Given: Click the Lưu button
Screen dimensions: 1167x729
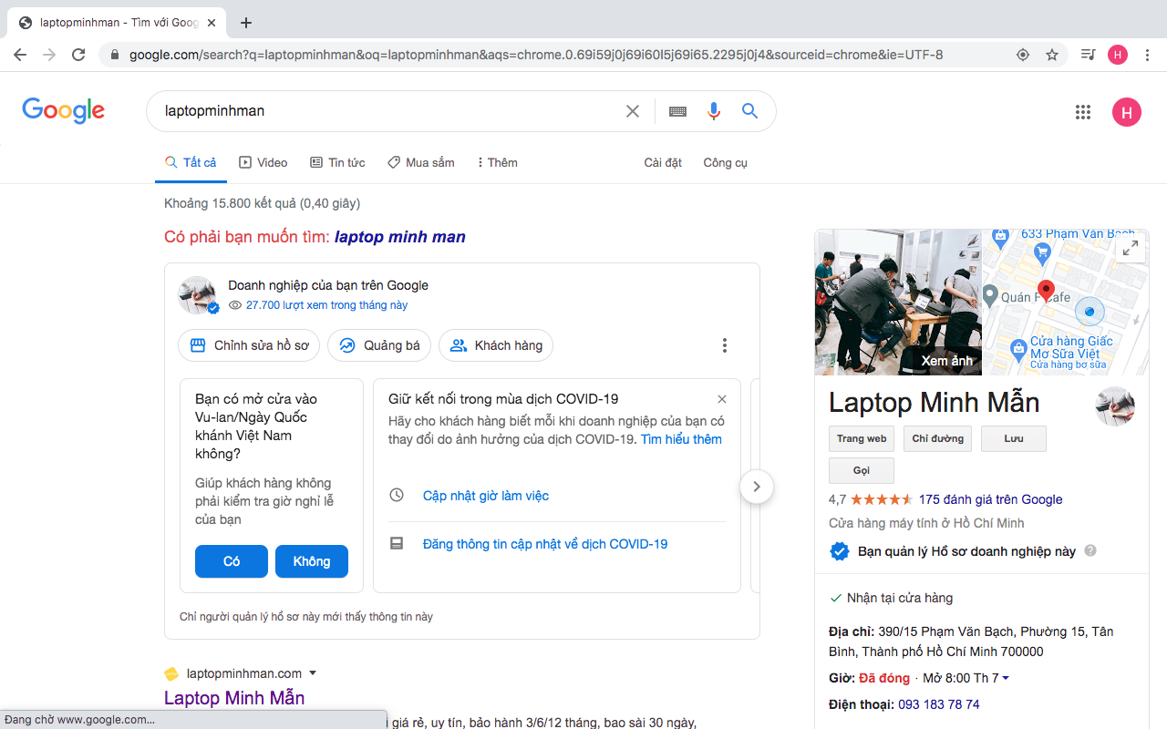Looking at the screenshot, I should 1014,438.
